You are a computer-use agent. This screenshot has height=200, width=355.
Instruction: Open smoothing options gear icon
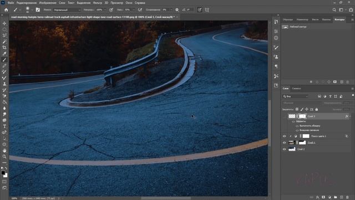(x=177, y=10)
